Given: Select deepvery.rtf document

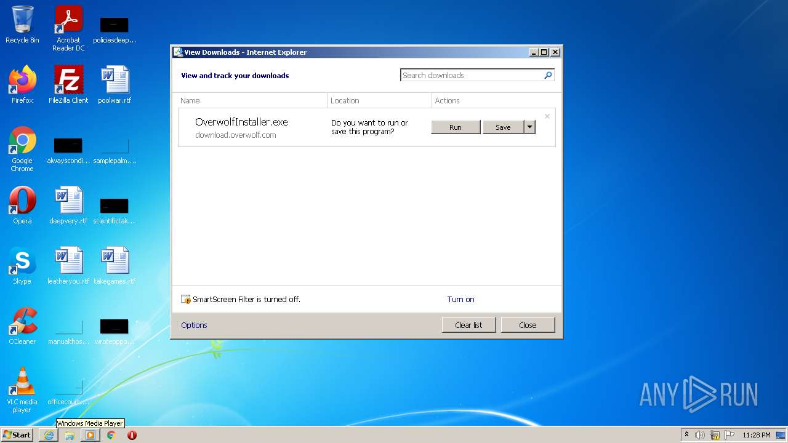Looking at the screenshot, I should pyautogui.click(x=68, y=206).
